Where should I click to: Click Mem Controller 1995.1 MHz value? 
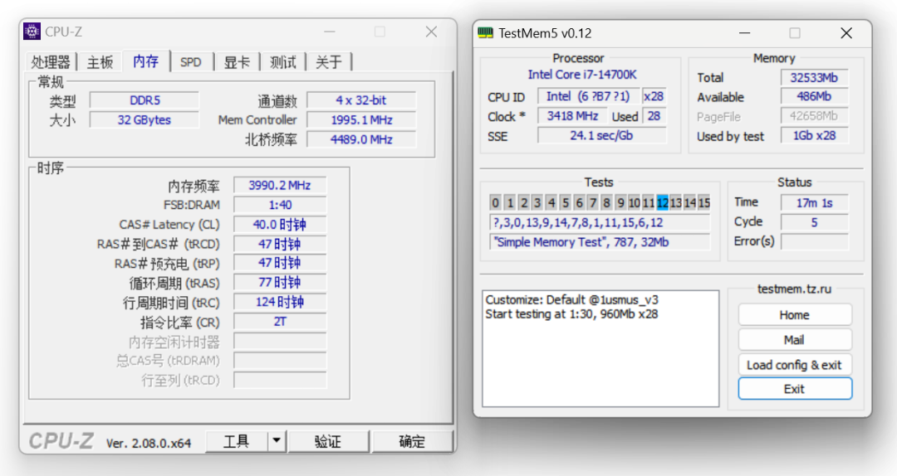tap(361, 120)
